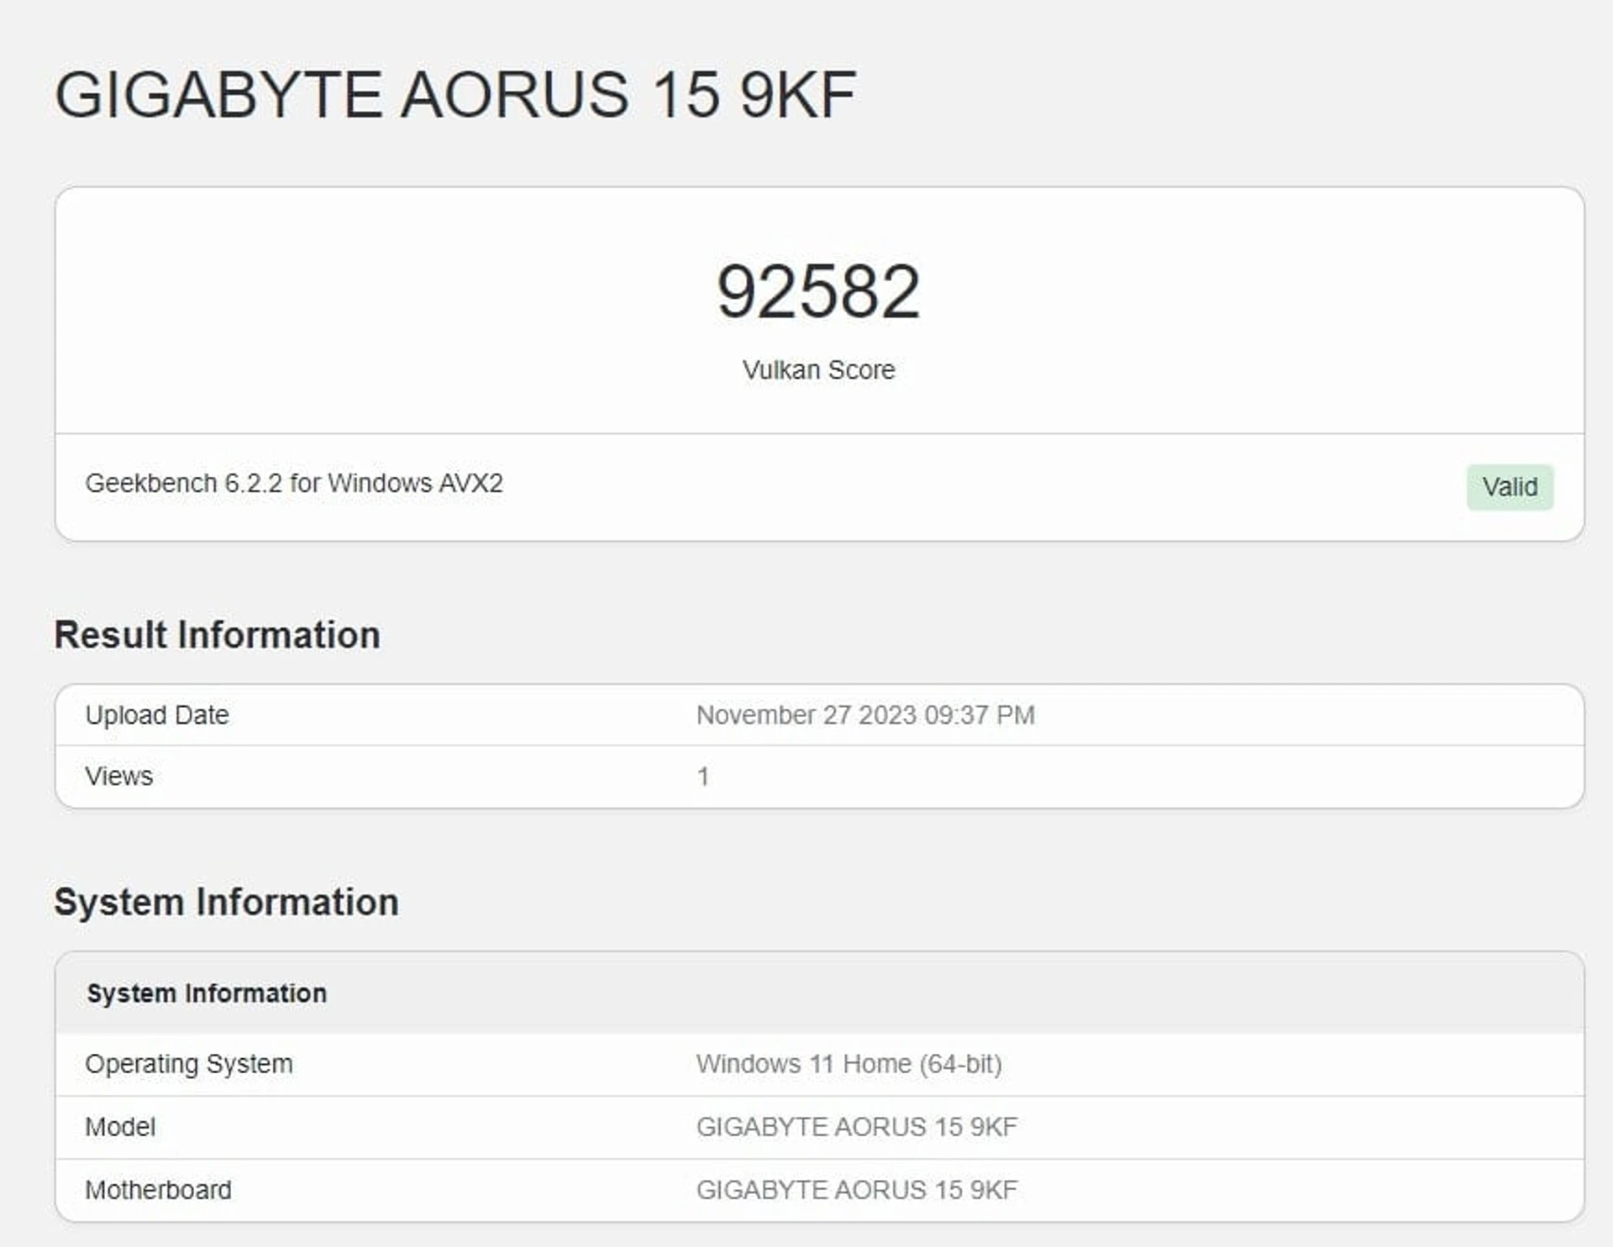Click the Views count value 1
The height and width of the screenshot is (1247, 1613).
[x=703, y=777]
